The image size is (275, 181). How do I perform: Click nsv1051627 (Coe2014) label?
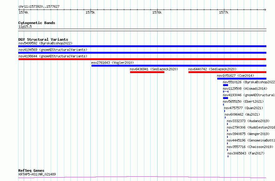235,76
